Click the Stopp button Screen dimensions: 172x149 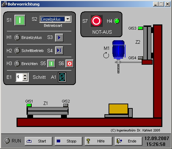69,141
